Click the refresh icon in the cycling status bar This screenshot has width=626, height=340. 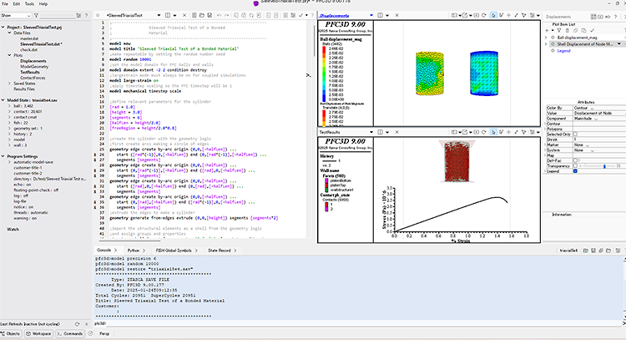point(77,324)
